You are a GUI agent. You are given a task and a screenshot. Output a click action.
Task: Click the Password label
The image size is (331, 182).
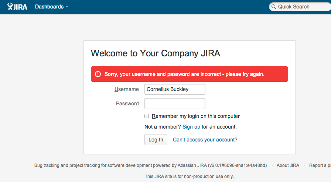pyautogui.click(x=127, y=104)
